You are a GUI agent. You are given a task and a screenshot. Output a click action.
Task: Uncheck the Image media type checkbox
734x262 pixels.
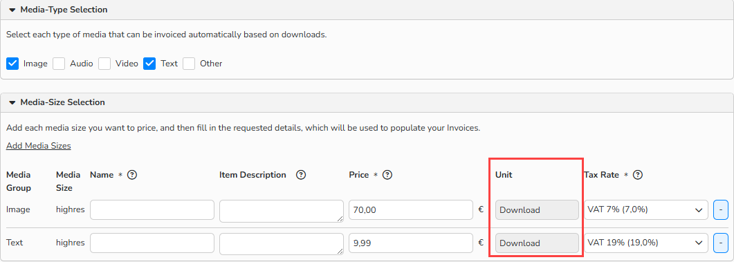pos(12,64)
